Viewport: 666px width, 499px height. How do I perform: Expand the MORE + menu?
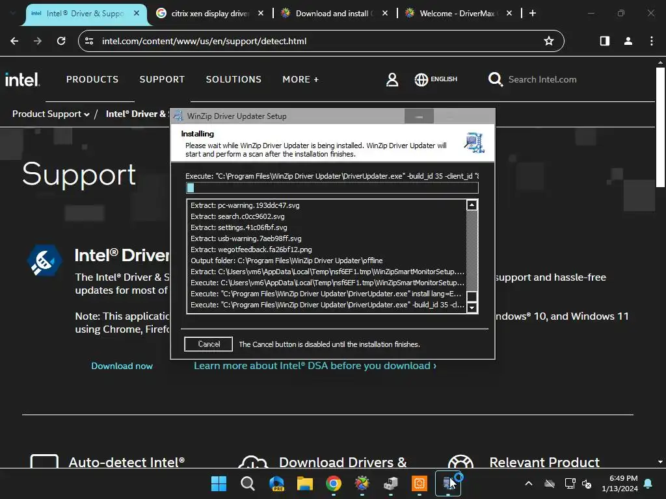point(300,79)
